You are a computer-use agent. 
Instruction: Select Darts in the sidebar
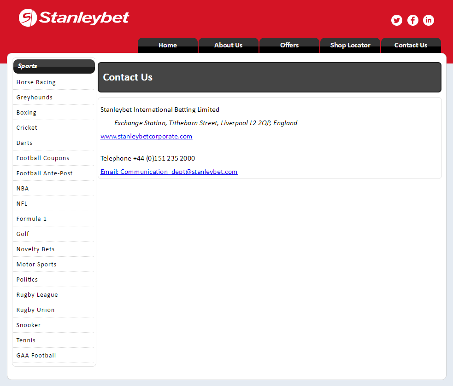pos(53,143)
